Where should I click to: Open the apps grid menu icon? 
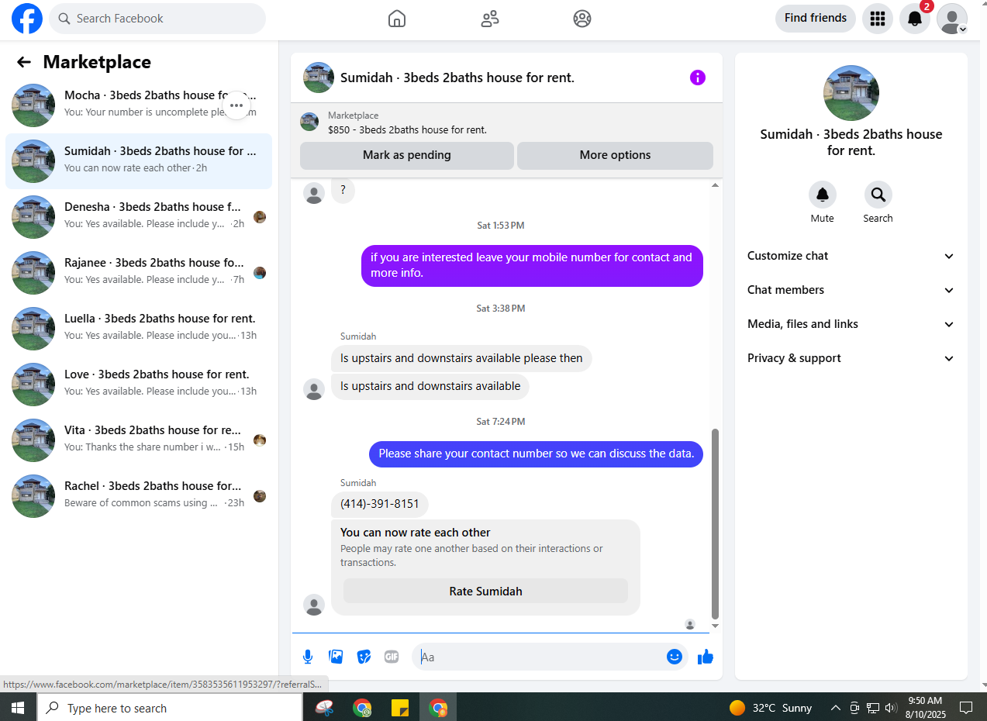pos(878,19)
